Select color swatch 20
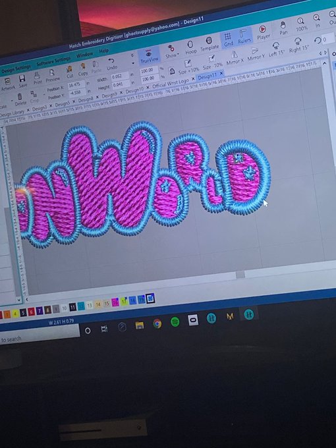The width and height of the screenshot is (336, 448). tap(150, 298)
